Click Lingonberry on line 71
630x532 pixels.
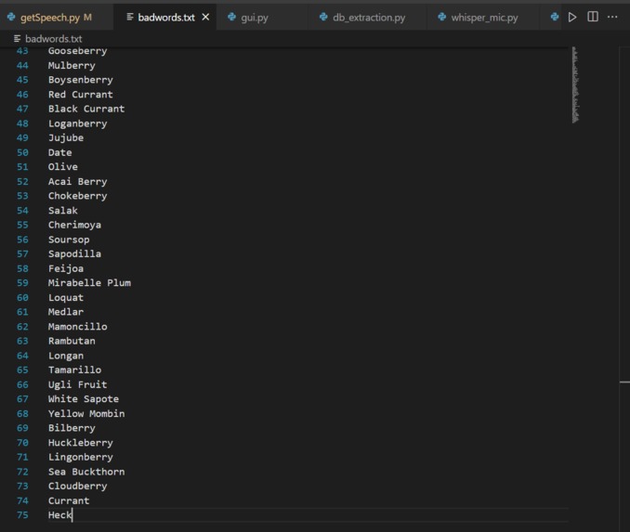click(80, 458)
